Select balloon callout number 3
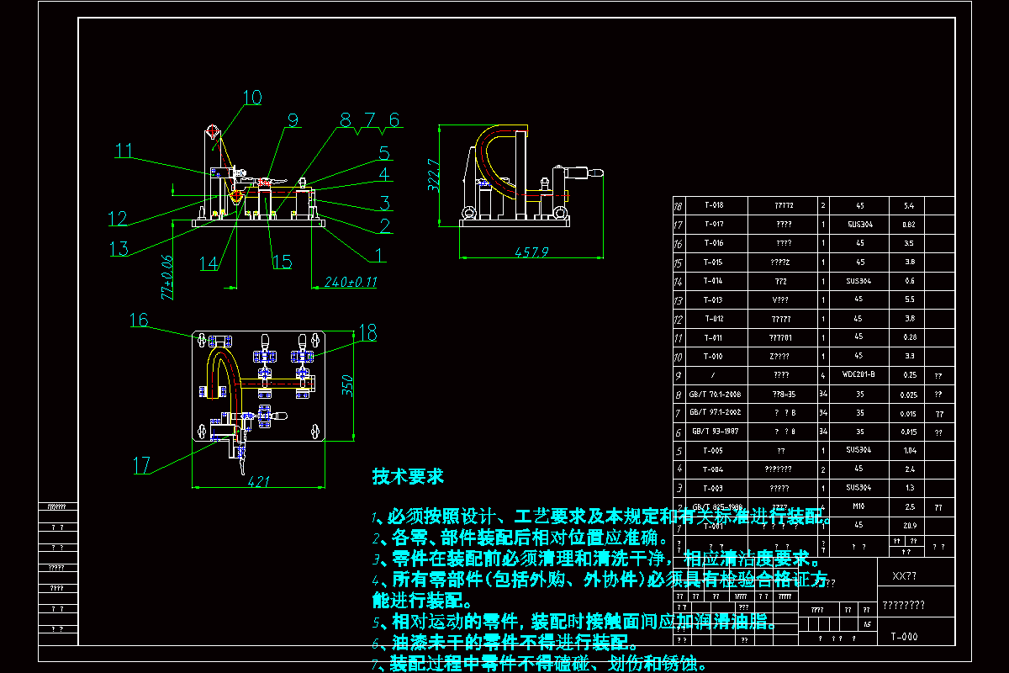This screenshot has height=673, width=1009. pos(383,202)
